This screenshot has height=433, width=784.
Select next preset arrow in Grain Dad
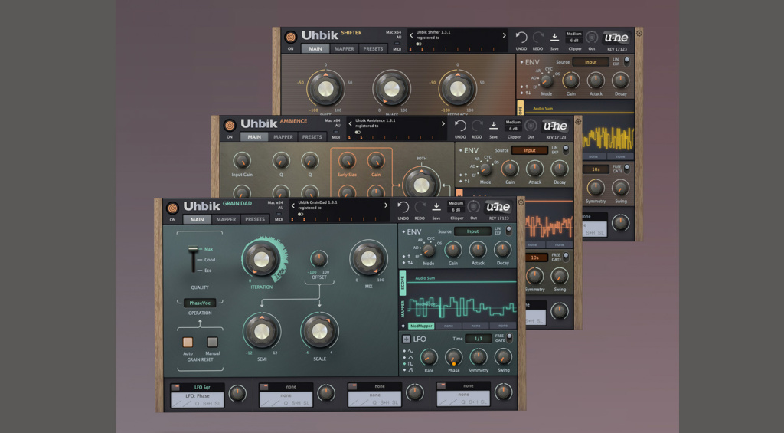point(387,207)
